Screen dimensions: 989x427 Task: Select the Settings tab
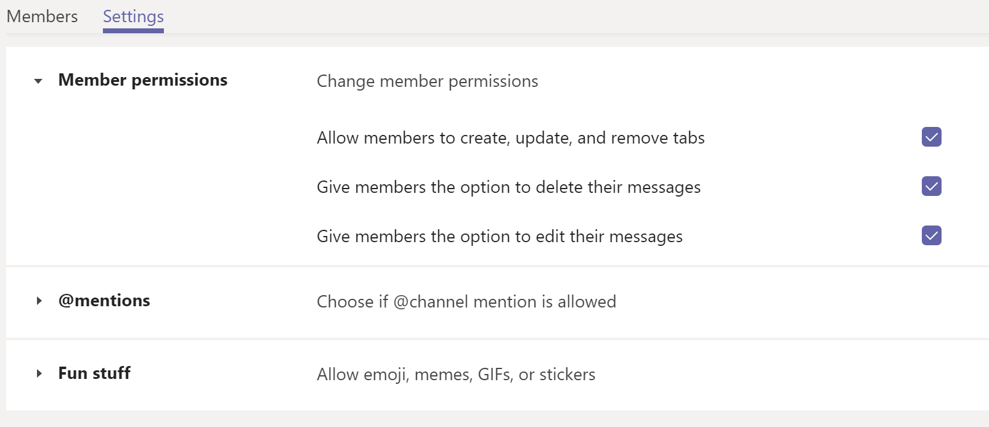[x=133, y=17]
